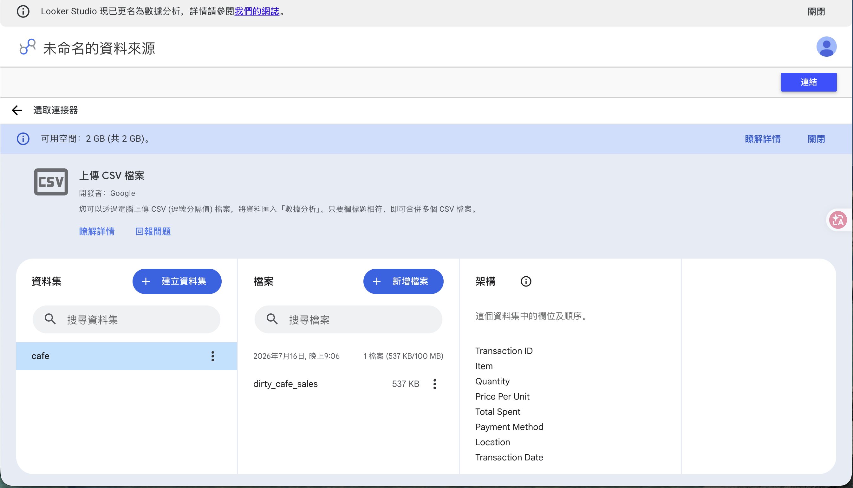Click 新增檔案 to add a file

point(403,281)
